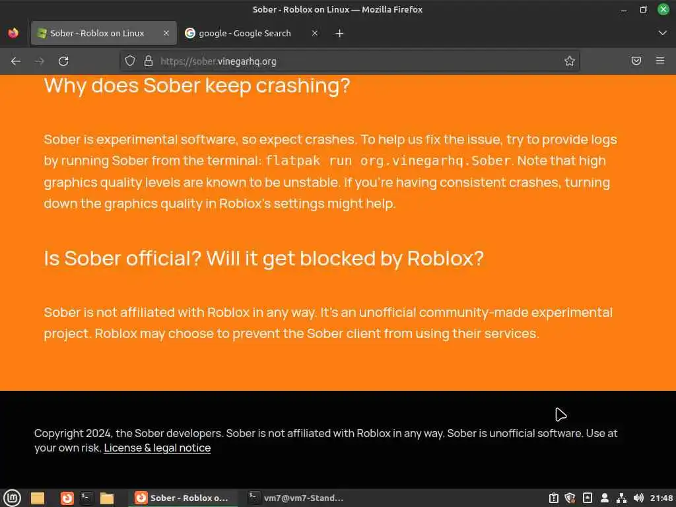Click the paragraph starting Sober is not affiliated
Viewport: 676px width, 507px height.
pyautogui.click(x=328, y=323)
